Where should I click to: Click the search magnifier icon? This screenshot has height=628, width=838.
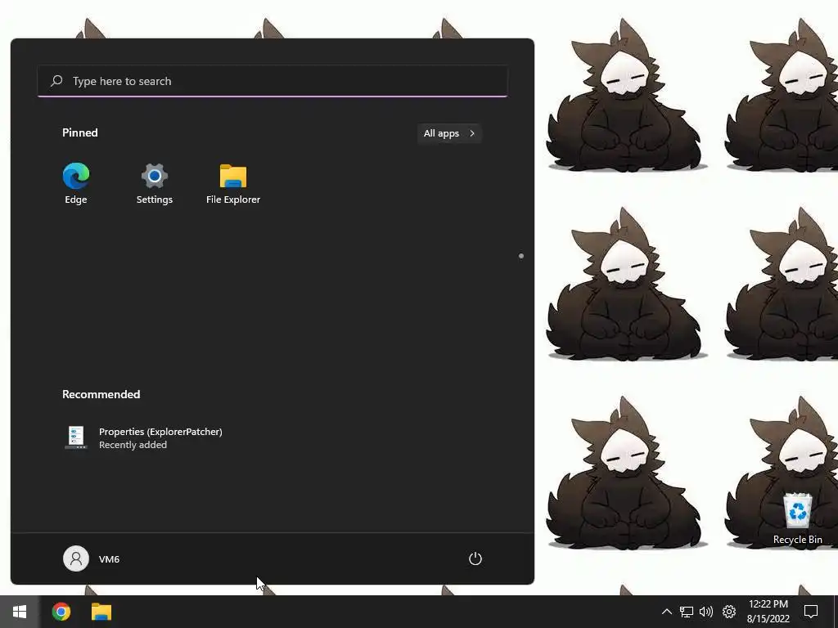(56, 81)
